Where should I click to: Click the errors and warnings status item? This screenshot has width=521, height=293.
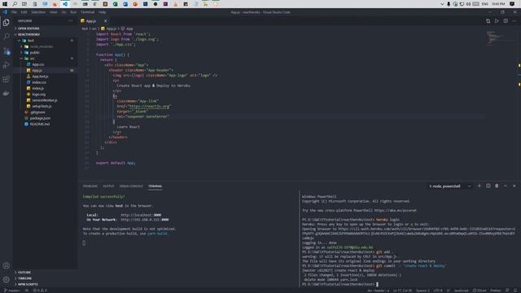(40, 291)
